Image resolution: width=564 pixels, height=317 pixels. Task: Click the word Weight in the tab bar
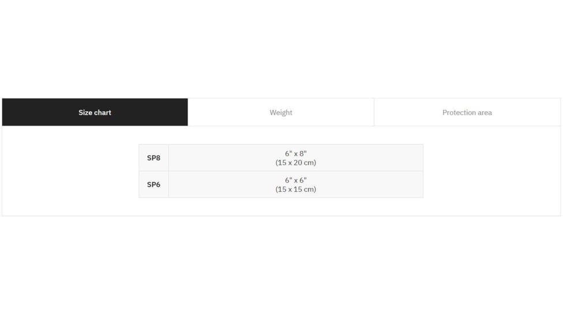[x=281, y=112]
